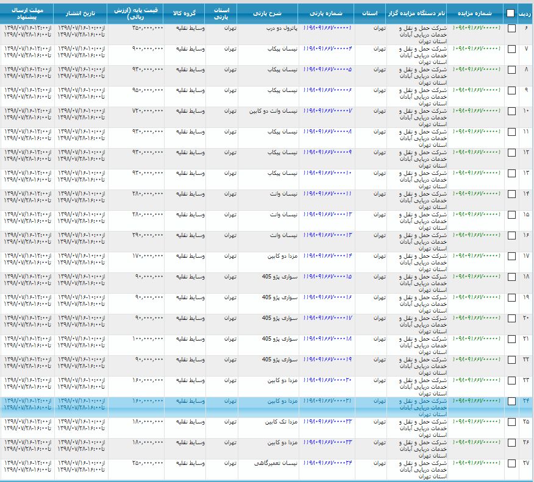The image size is (534, 482).
Task: Click the تاریخ انتشار column header
Action: pos(80,13)
